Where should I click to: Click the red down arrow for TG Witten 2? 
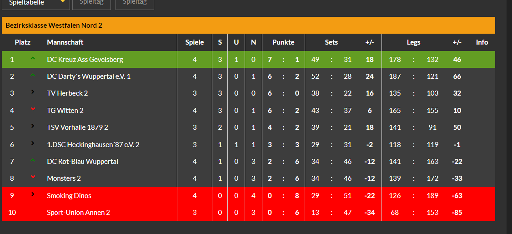click(33, 109)
